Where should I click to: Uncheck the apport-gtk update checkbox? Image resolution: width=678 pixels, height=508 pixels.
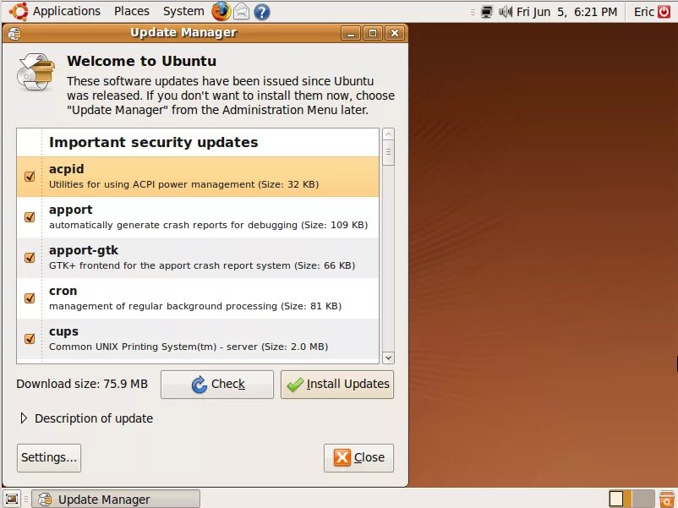tap(30, 257)
